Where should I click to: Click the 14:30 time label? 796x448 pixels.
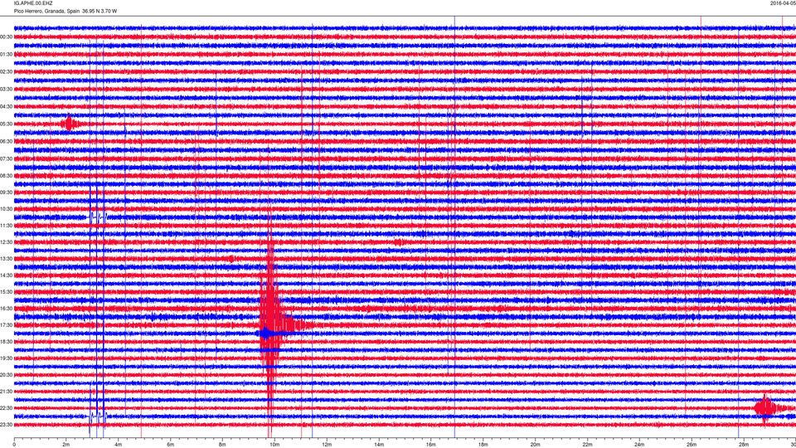6,275
